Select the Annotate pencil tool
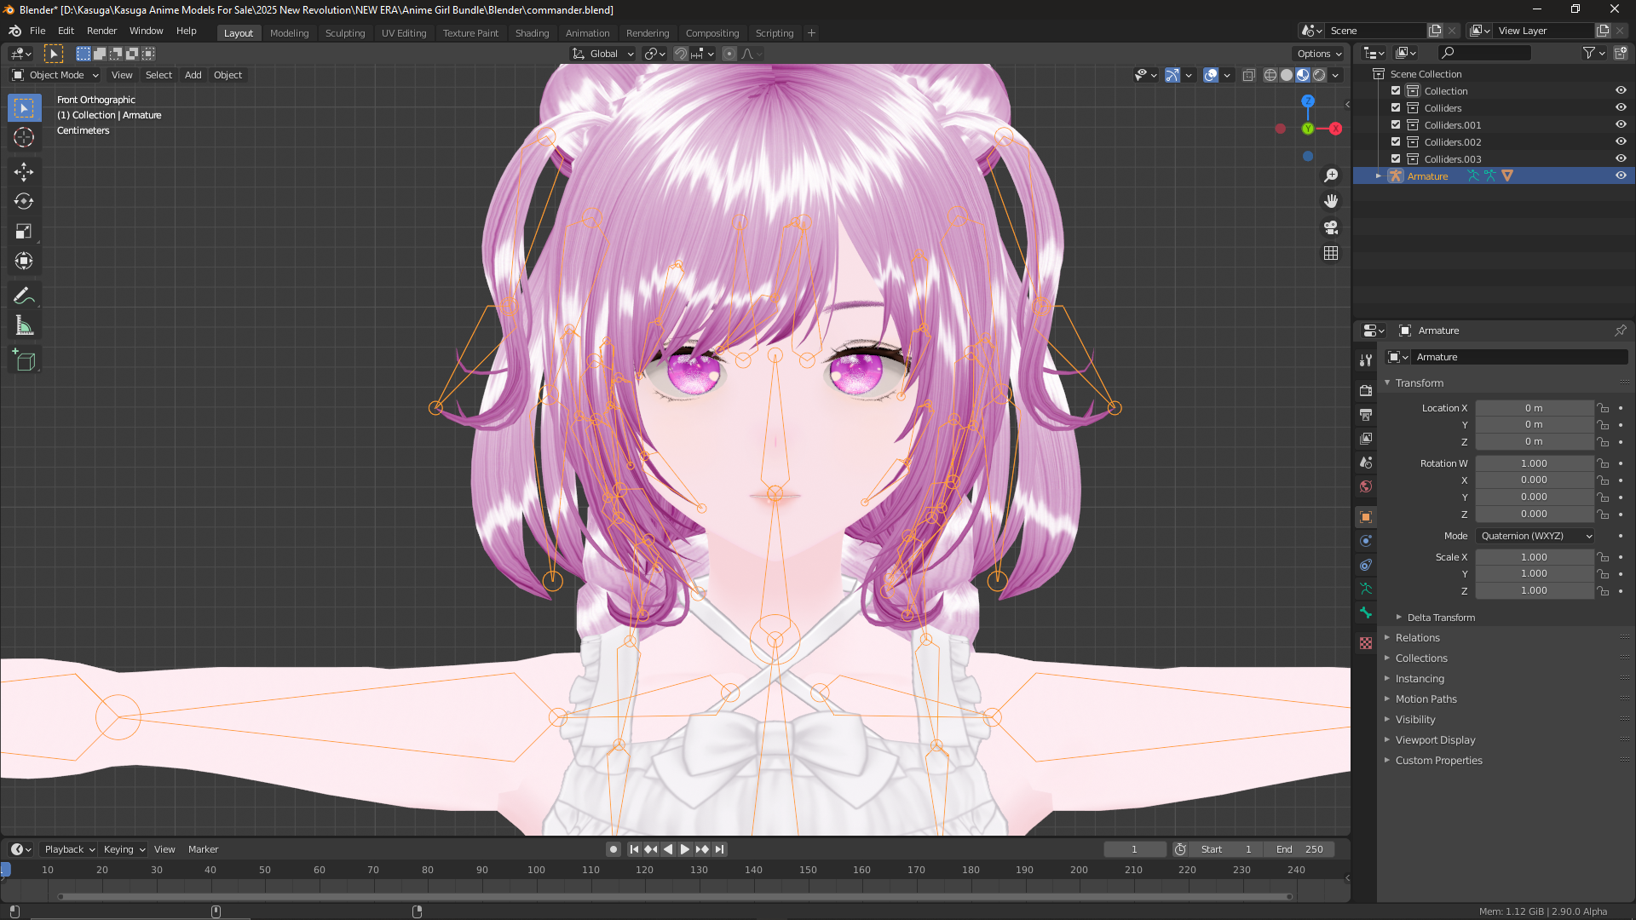 pyautogui.click(x=24, y=296)
